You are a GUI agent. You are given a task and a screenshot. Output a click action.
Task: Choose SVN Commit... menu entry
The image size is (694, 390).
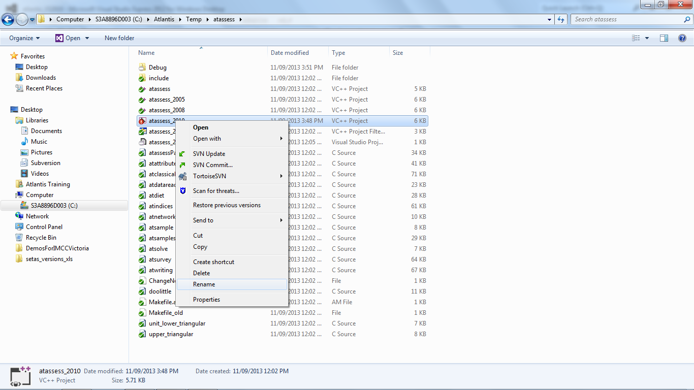point(212,165)
